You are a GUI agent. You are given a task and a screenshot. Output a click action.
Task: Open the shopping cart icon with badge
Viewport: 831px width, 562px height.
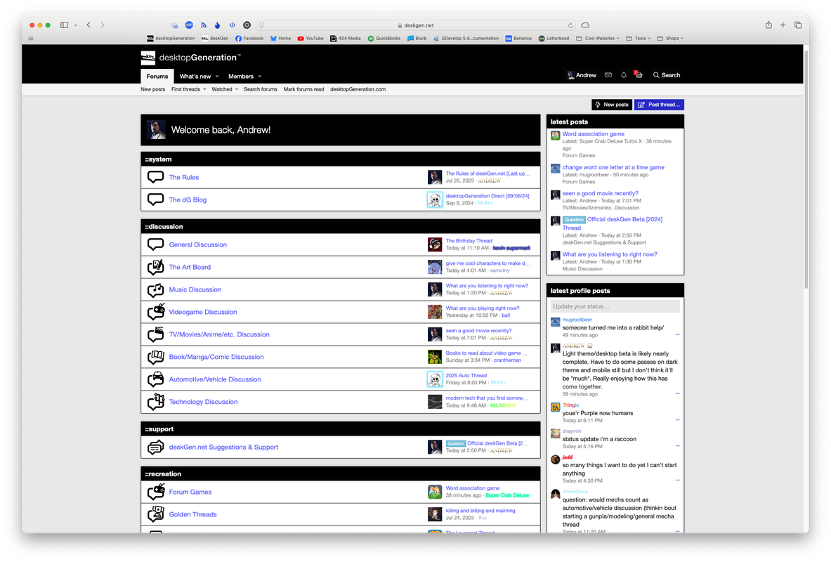coord(639,74)
